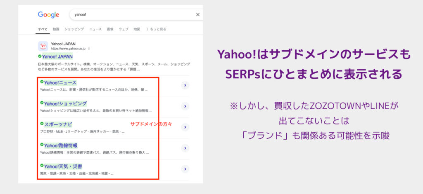
Task: Open the Yahoo!ショッピング sitelink
Action: click(66, 104)
